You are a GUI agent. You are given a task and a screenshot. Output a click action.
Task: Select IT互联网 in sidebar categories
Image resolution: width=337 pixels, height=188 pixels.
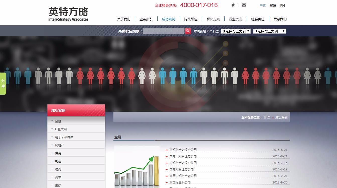pyautogui.click(x=61, y=129)
